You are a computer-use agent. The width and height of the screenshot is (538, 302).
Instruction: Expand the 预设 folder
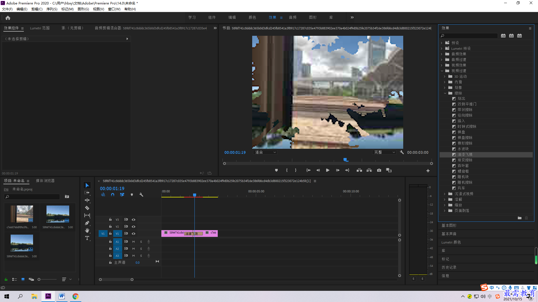442,43
